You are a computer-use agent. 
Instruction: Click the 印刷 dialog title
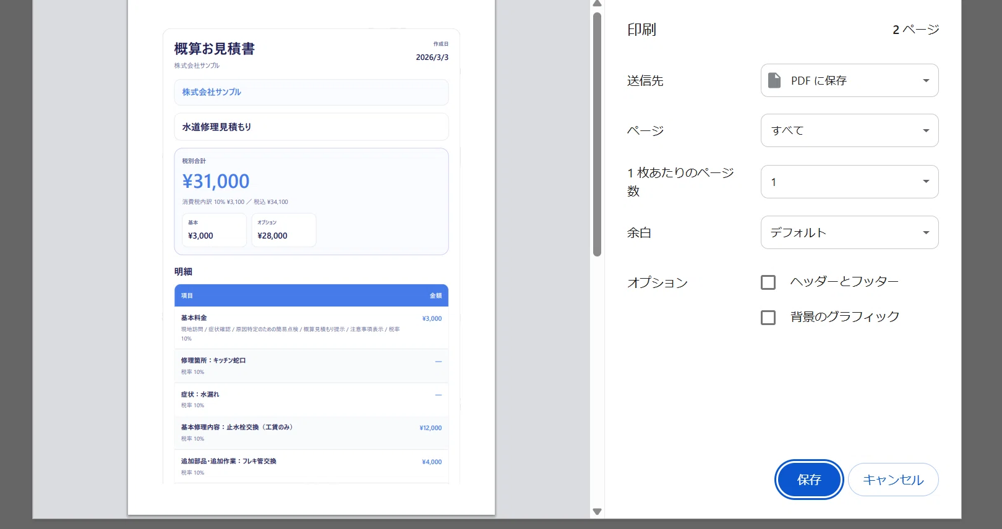tap(641, 30)
